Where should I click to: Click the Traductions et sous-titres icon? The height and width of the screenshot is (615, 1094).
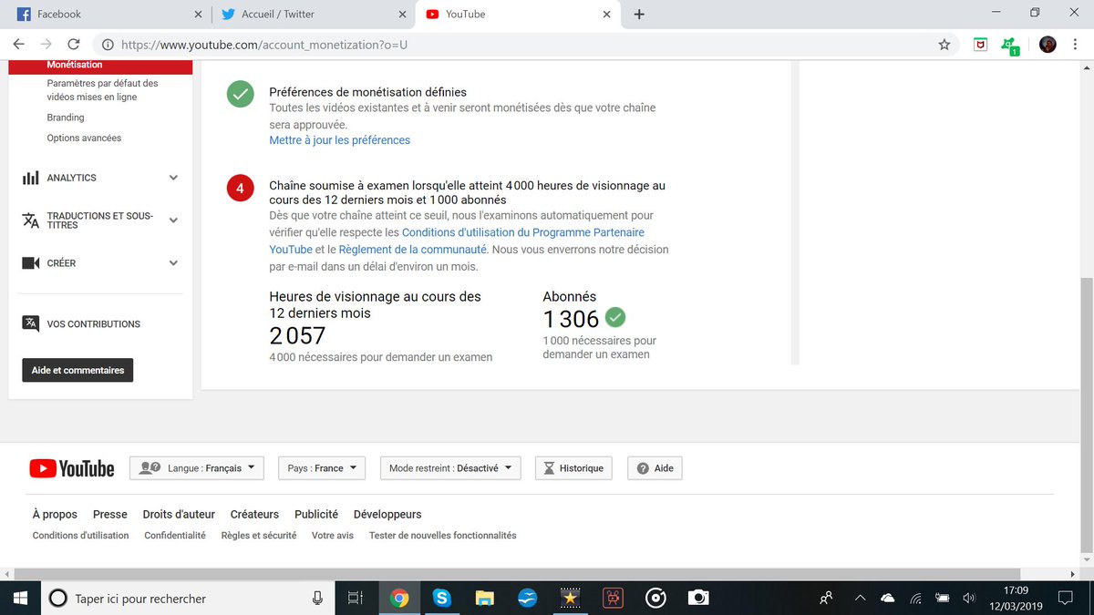(31, 220)
